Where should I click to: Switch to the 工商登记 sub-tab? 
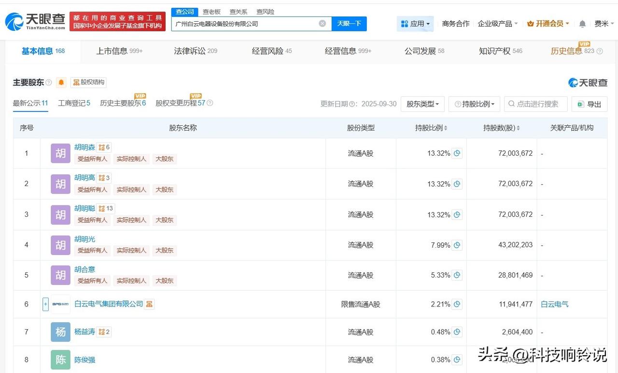pyautogui.click(x=74, y=103)
